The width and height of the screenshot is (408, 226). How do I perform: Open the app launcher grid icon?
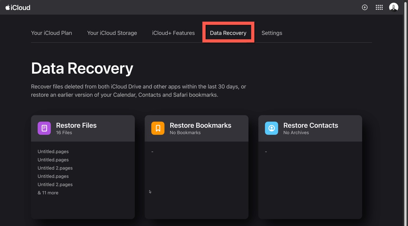point(379,7)
